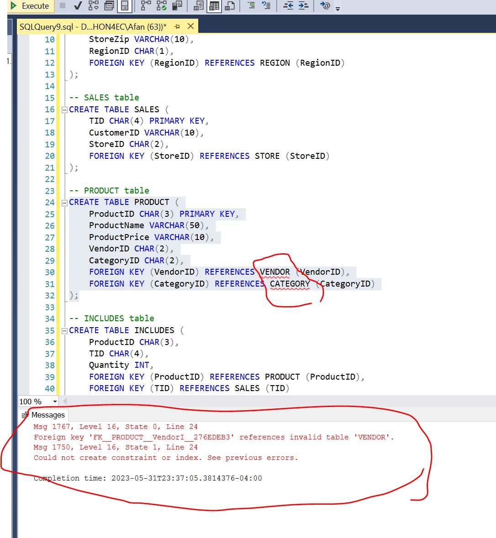Viewport: 496px width, 538px height.
Task: Click the Increase Indent icon
Action: click(303, 6)
